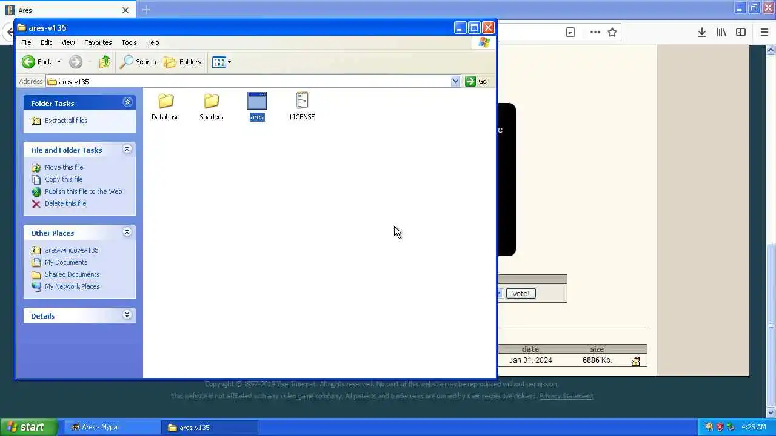Click the Privacy Statement link
This screenshot has width=776, height=436.
click(566, 396)
